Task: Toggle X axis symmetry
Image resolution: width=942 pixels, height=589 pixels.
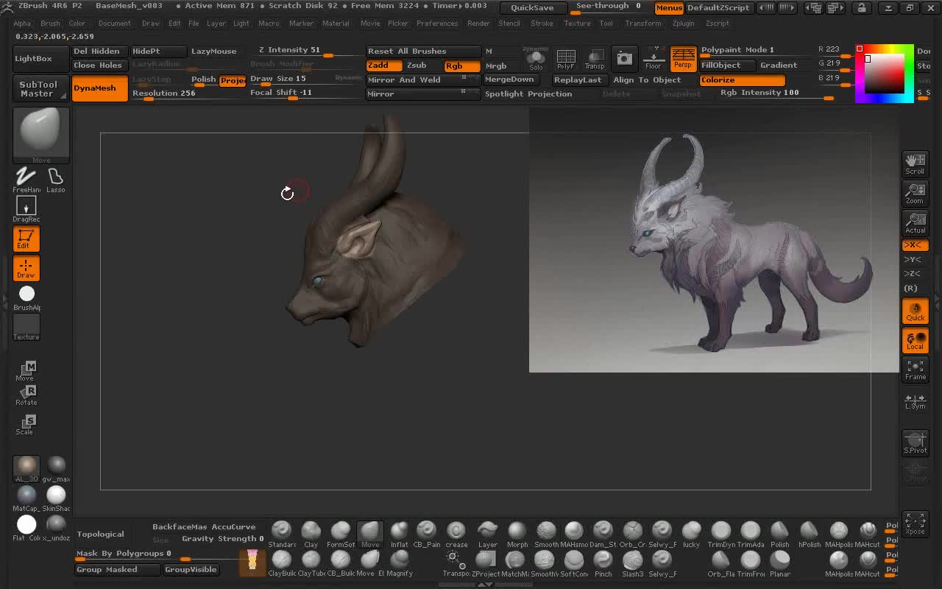Action: [x=916, y=245]
